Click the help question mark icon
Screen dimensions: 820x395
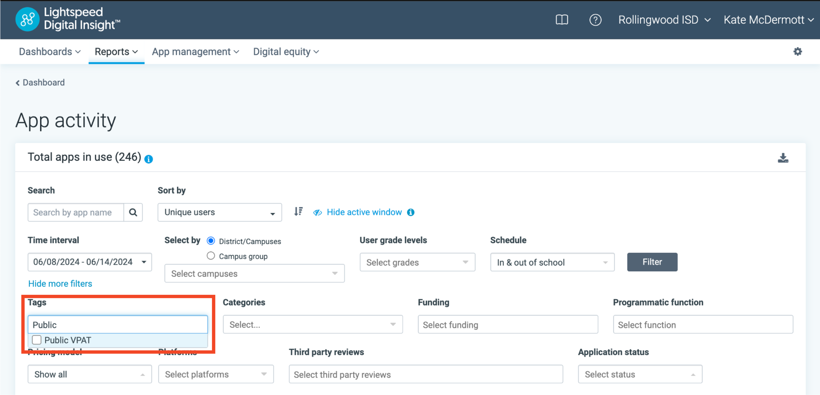pos(596,20)
